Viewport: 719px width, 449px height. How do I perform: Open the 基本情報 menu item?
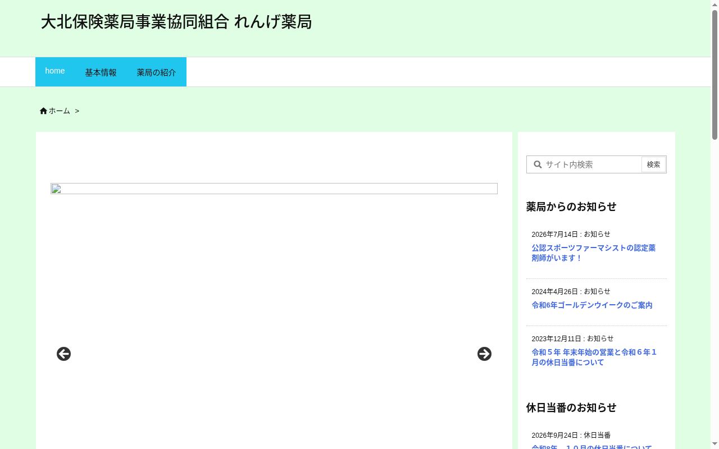pos(101,72)
